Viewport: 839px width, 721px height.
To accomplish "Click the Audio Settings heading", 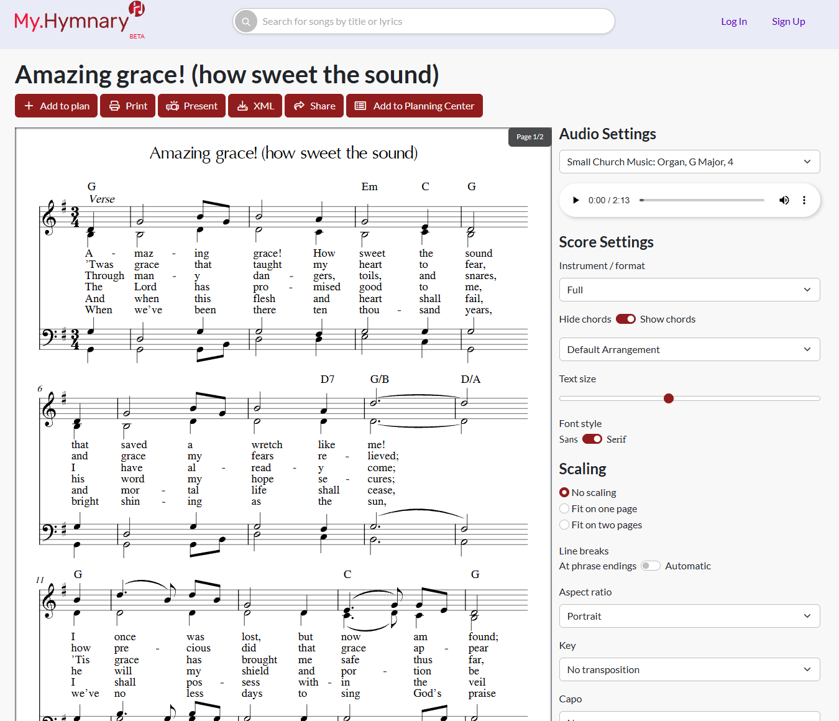I will click(607, 134).
